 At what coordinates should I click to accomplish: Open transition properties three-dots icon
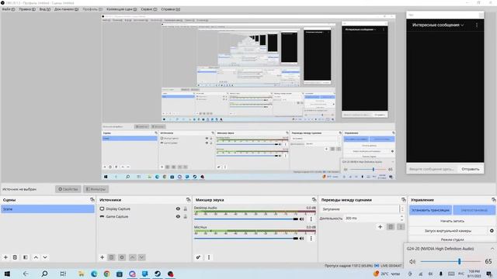(401, 226)
